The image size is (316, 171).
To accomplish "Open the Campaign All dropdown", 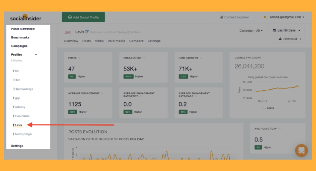I will (x=251, y=30).
